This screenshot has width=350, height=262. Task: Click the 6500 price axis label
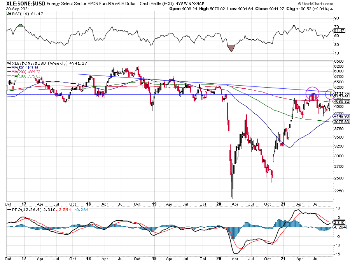[x=339, y=61]
